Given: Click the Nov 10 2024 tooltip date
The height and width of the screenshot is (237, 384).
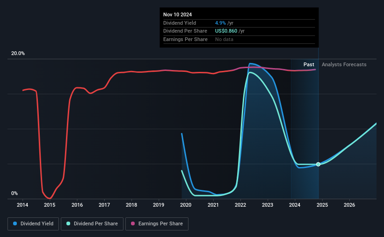Looking at the screenshot, I should click(178, 14).
